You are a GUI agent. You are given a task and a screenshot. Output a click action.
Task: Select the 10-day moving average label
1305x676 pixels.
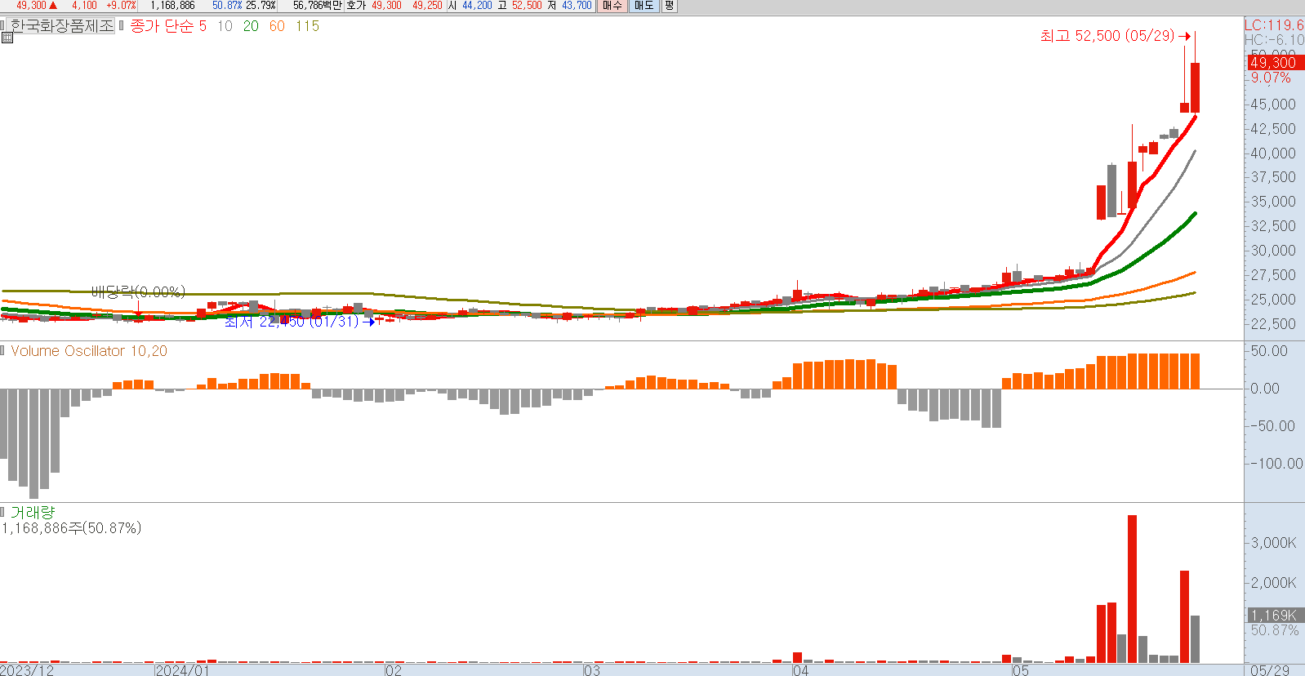click(x=225, y=26)
